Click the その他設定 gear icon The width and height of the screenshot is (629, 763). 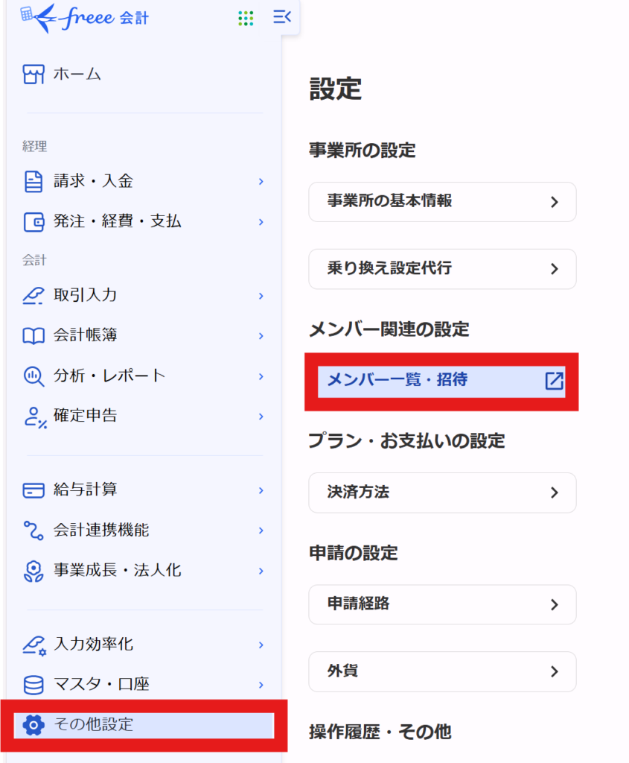(33, 724)
